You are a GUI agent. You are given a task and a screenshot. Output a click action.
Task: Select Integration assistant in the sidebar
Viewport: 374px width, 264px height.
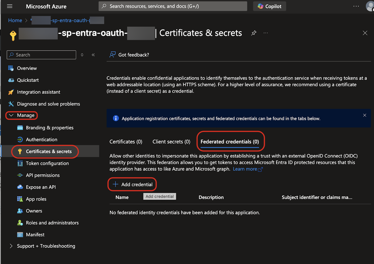tap(38, 92)
